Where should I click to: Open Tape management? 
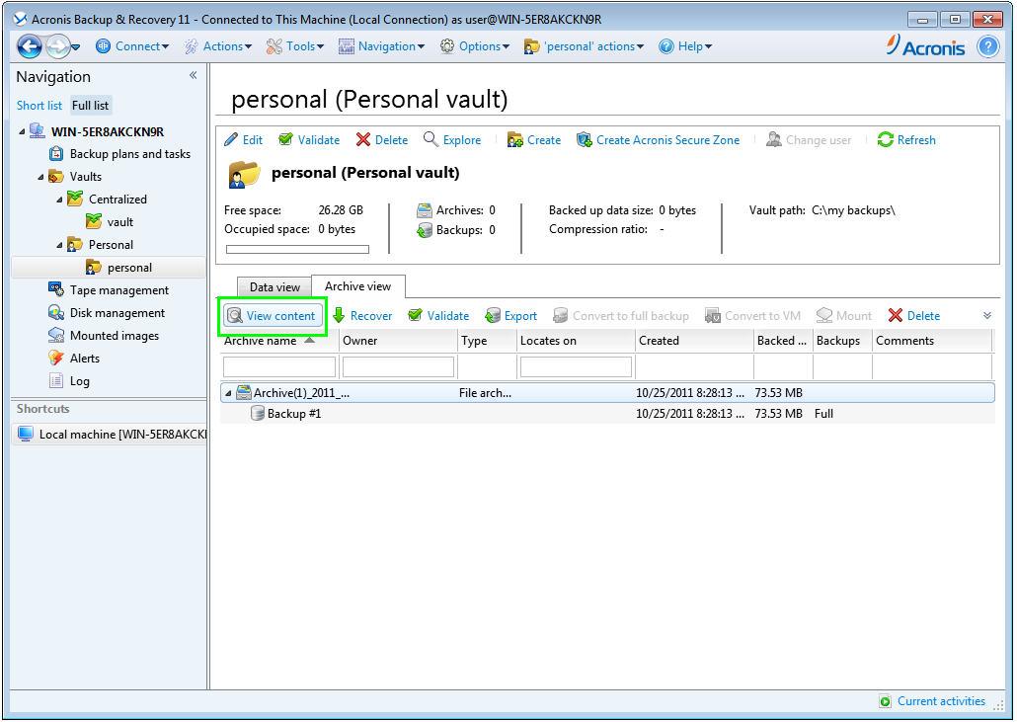pos(109,290)
